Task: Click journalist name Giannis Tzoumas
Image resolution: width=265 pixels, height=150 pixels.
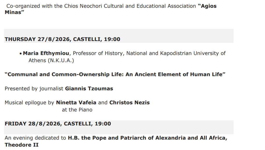Action: tap(89, 89)
